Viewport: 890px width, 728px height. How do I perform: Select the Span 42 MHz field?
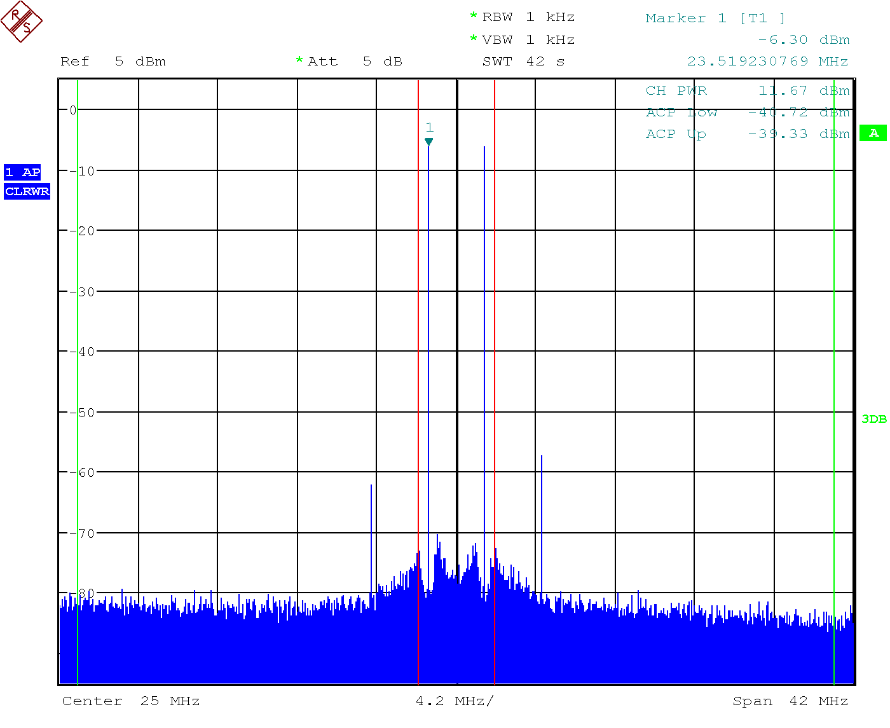click(x=790, y=701)
